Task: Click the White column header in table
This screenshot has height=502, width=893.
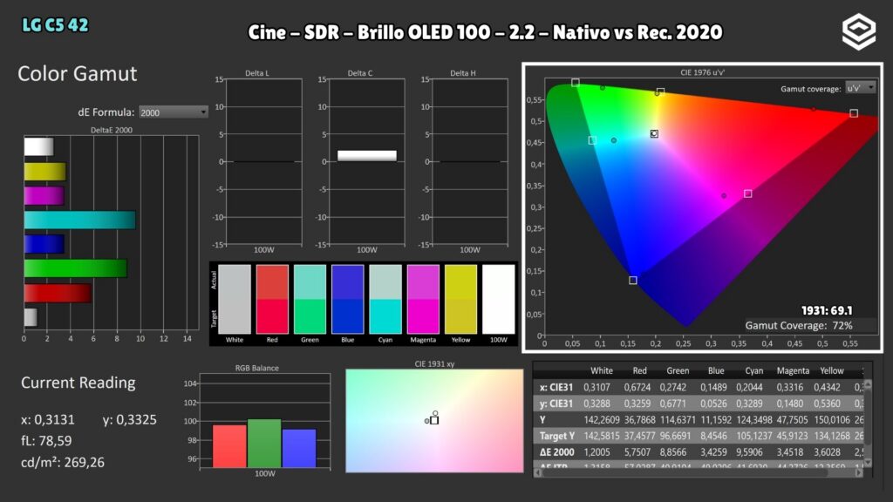Action: tap(602, 370)
